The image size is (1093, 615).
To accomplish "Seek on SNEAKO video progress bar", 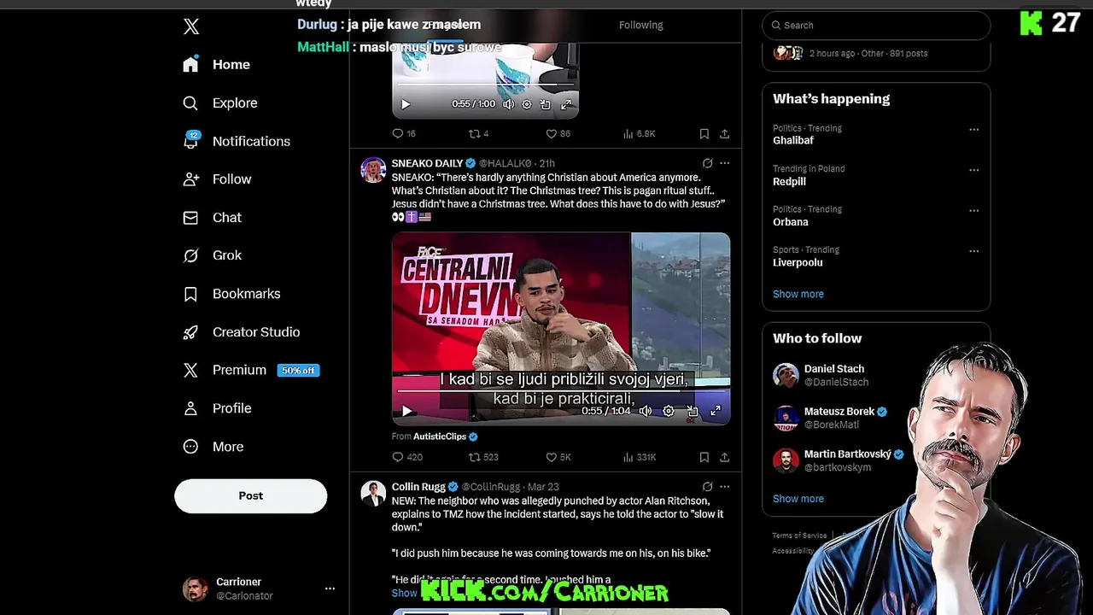I will 561,392.
